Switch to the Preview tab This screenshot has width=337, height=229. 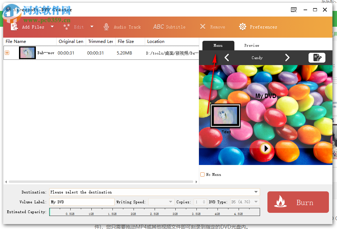(x=252, y=45)
